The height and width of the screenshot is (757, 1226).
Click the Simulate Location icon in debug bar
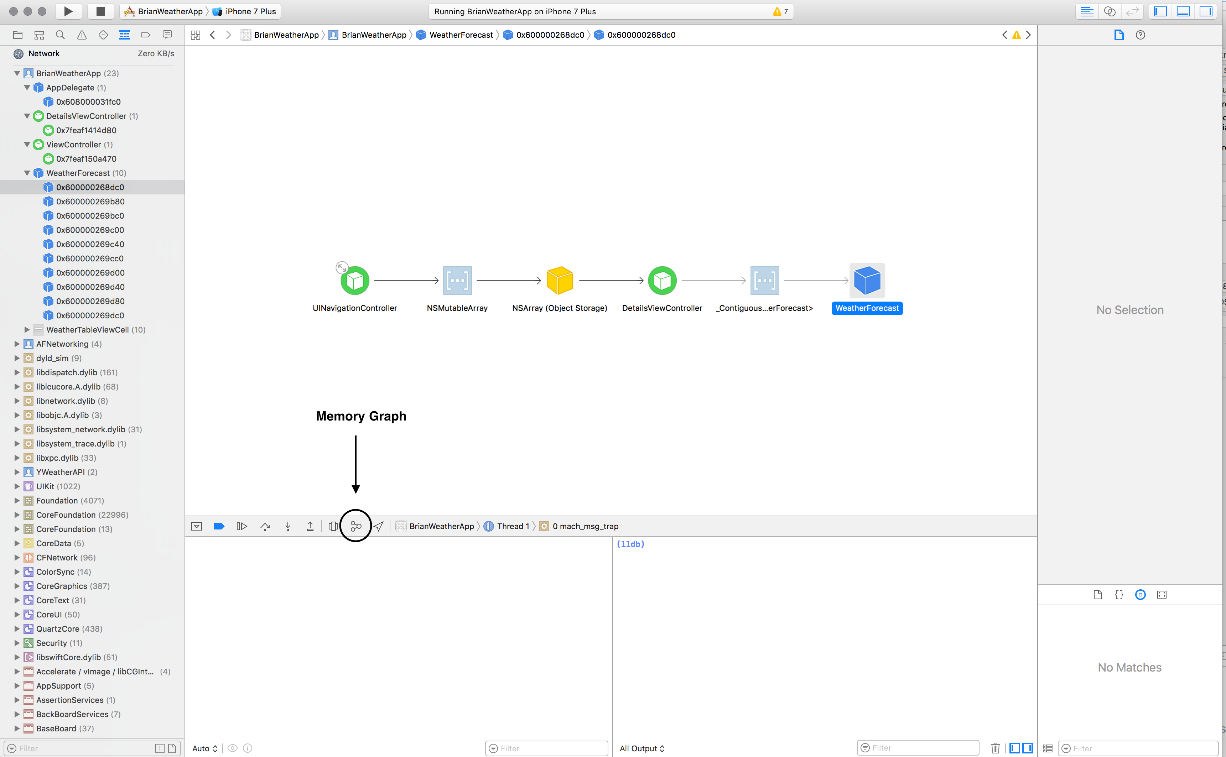click(379, 526)
